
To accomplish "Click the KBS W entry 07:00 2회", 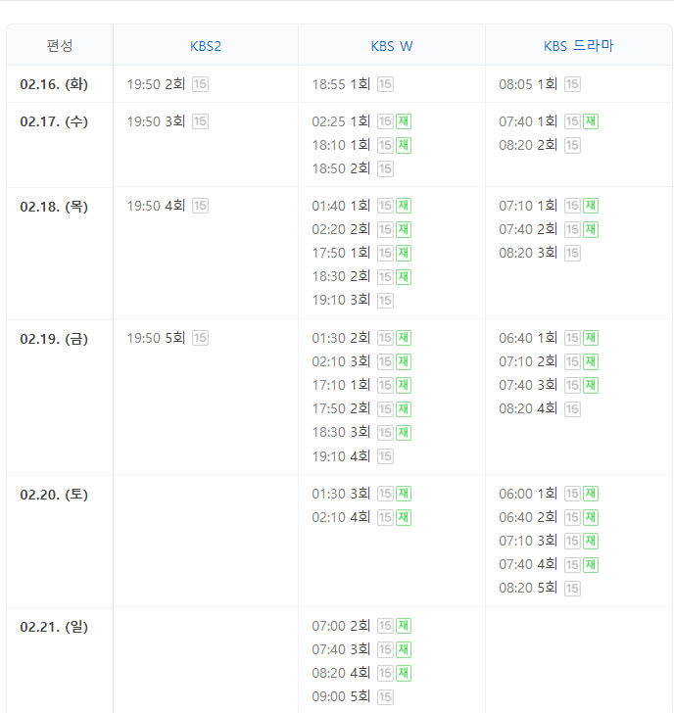I will tap(341, 626).
